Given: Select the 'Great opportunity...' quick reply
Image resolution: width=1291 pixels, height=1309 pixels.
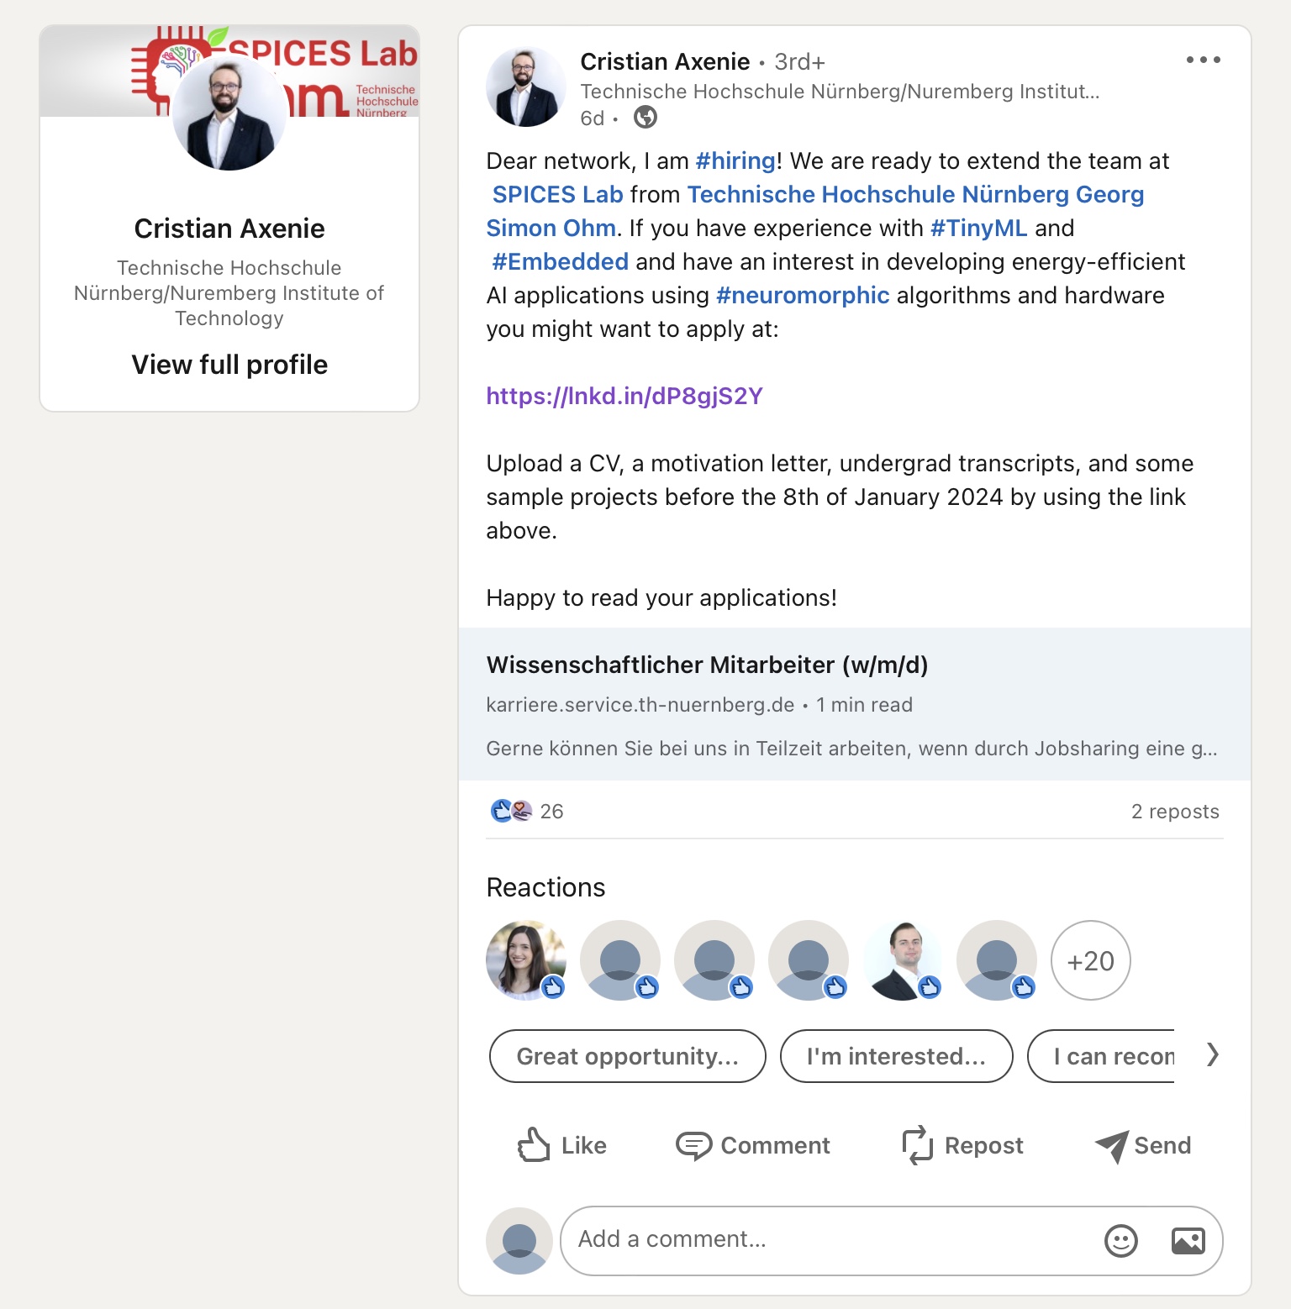Looking at the screenshot, I should pyautogui.click(x=627, y=1056).
